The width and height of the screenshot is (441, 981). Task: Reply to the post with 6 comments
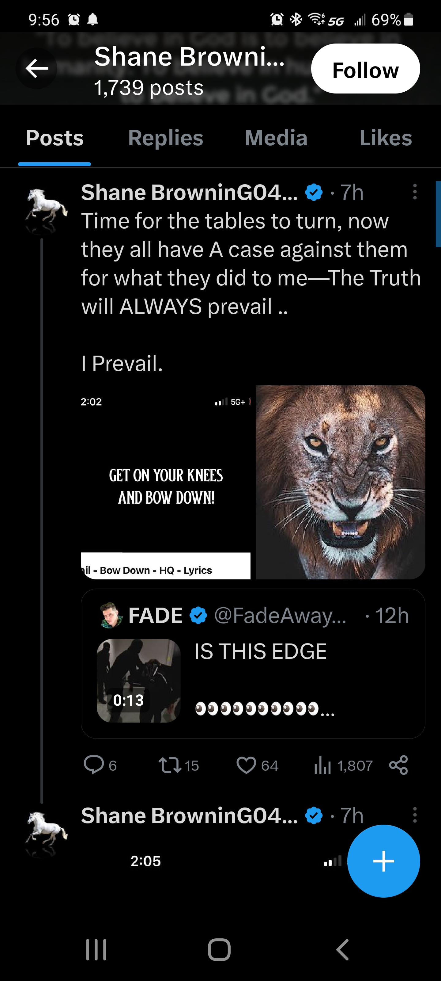tap(94, 765)
